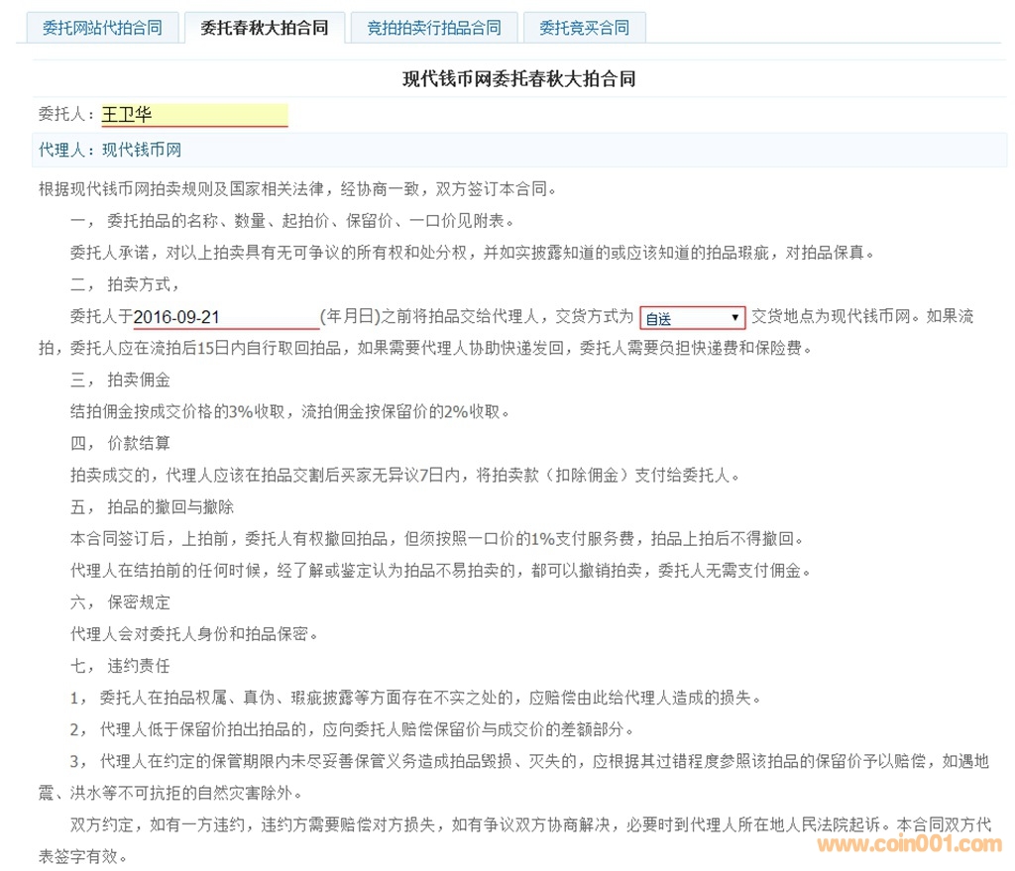Click the contract title 现代钱币网委托春秋大拍合同
This screenshot has width=1015, height=871.
[518, 79]
